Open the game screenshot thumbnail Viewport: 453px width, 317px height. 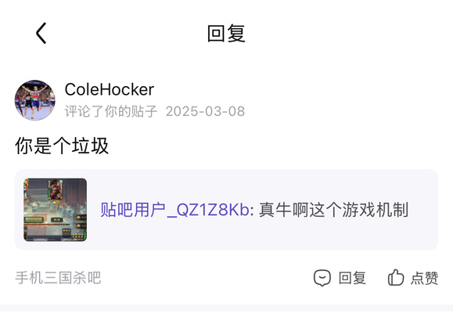[56, 210]
